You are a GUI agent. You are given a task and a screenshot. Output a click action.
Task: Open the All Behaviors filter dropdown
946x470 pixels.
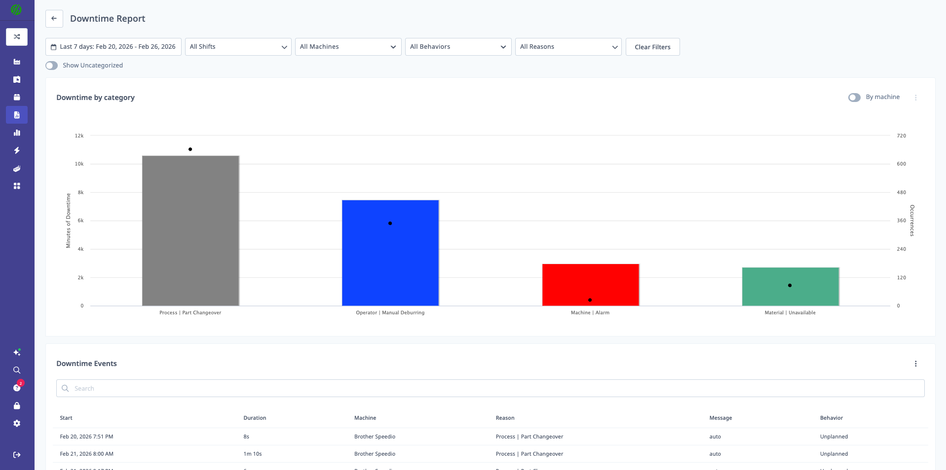[x=458, y=47]
